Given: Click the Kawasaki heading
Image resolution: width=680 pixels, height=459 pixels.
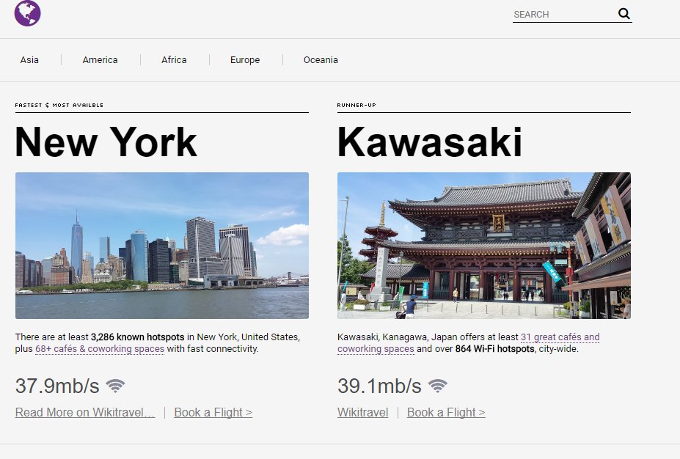Looking at the screenshot, I should pyautogui.click(x=429, y=142).
